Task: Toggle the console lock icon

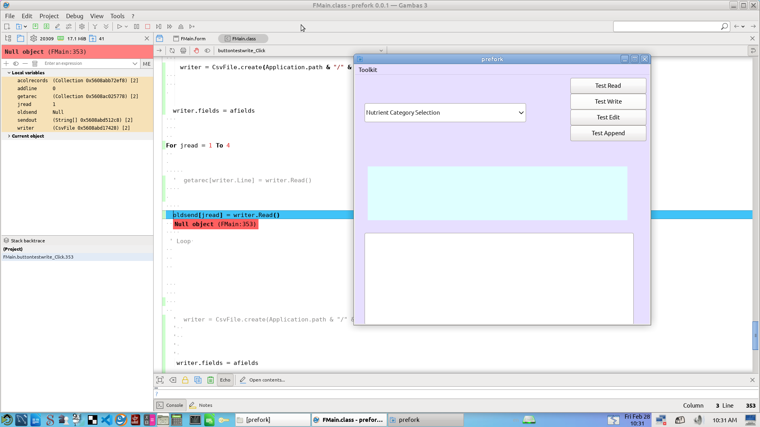Action: 185,380
